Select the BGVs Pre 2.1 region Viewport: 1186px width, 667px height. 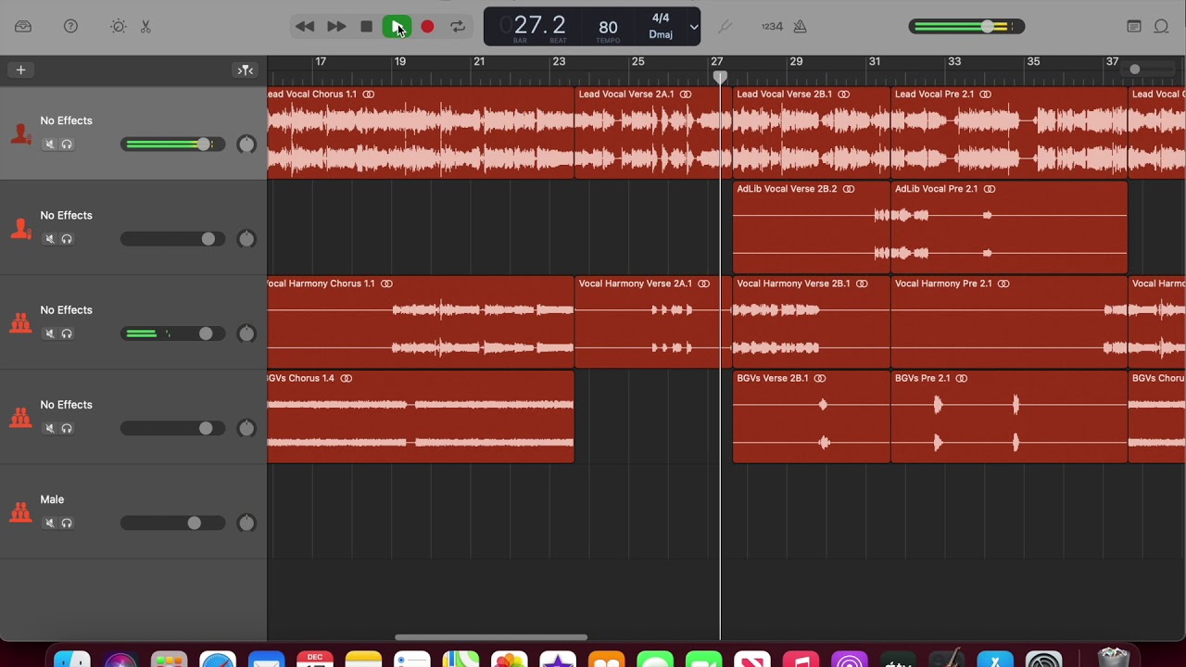coord(1009,416)
